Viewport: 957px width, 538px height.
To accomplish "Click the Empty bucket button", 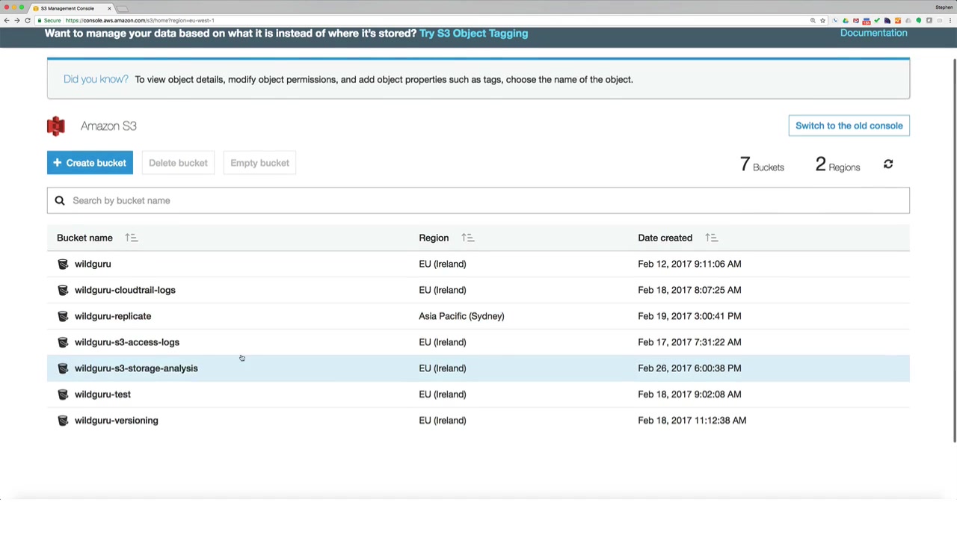I will click(x=259, y=163).
